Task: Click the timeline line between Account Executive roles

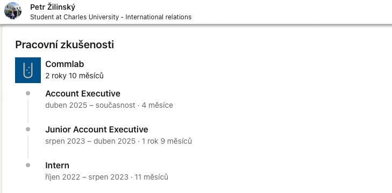Action: 28,111
